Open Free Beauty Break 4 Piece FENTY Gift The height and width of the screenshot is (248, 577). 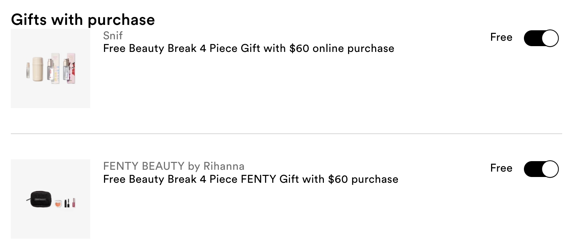click(x=251, y=179)
